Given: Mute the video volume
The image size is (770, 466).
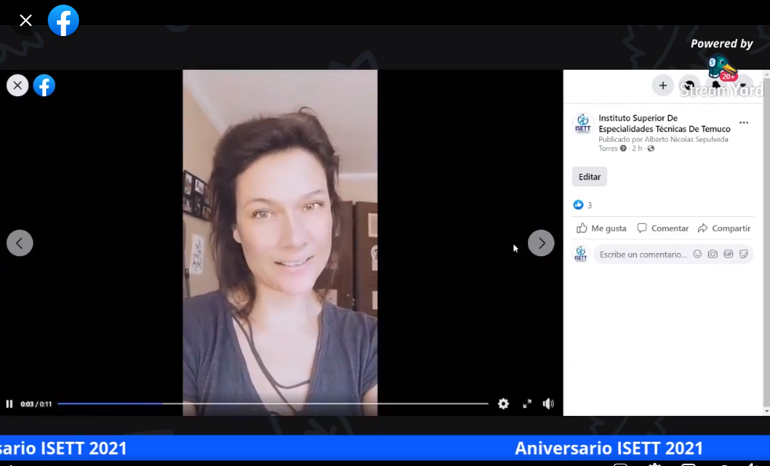Looking at the screenshot, I should click(548, 404).
